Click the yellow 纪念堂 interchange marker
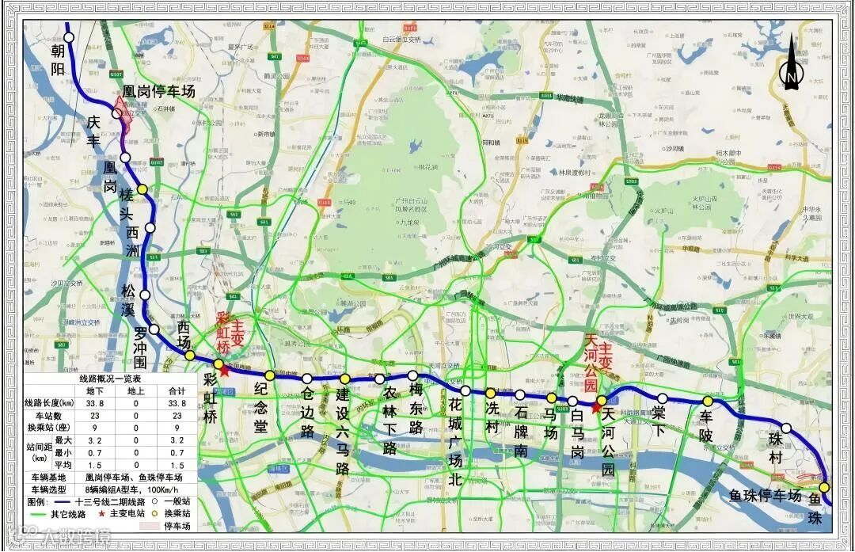 coord(269,375)
